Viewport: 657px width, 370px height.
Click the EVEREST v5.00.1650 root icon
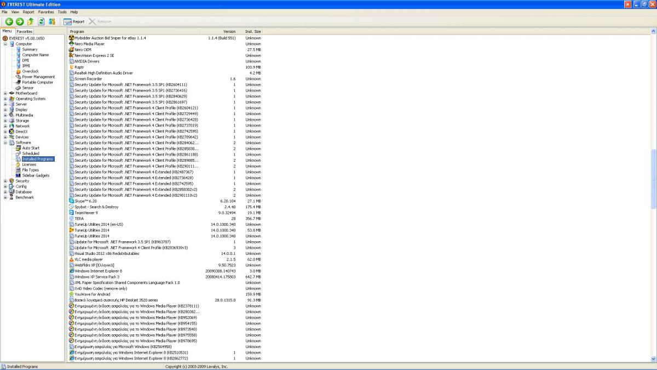5,38
